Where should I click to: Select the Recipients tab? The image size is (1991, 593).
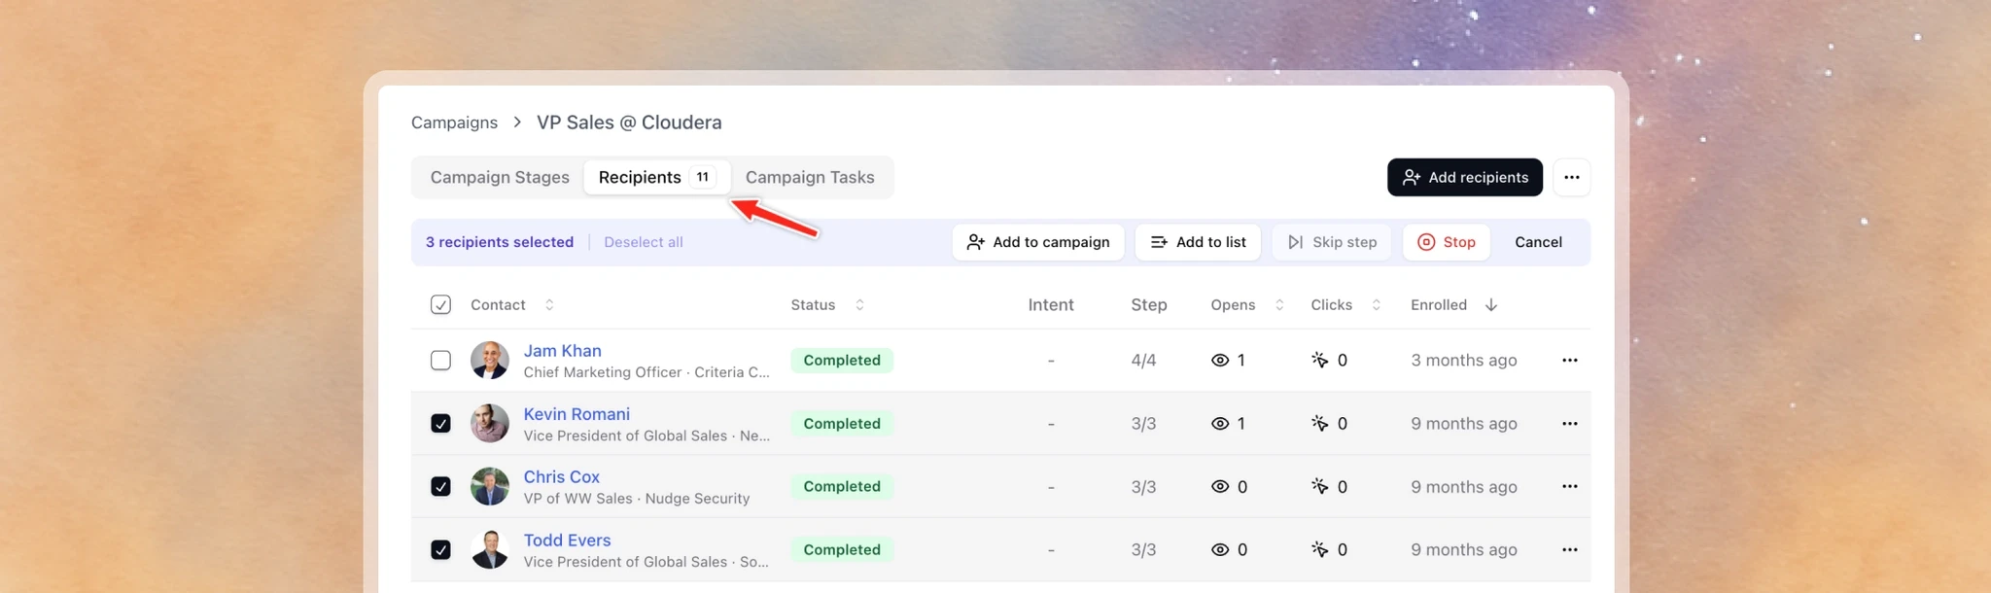[x=656, y=177]
